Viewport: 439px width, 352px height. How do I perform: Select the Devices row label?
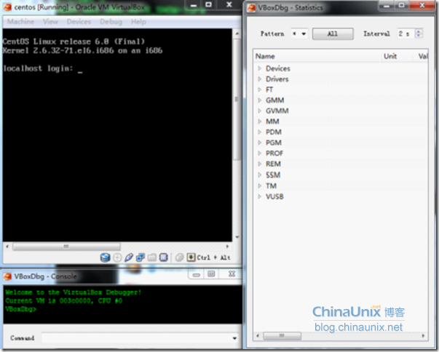pos(277,68)
